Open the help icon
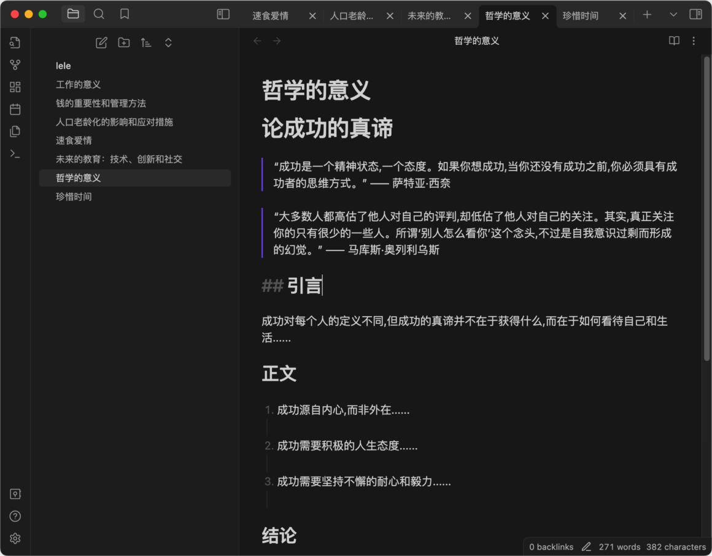 coord(15,516)
